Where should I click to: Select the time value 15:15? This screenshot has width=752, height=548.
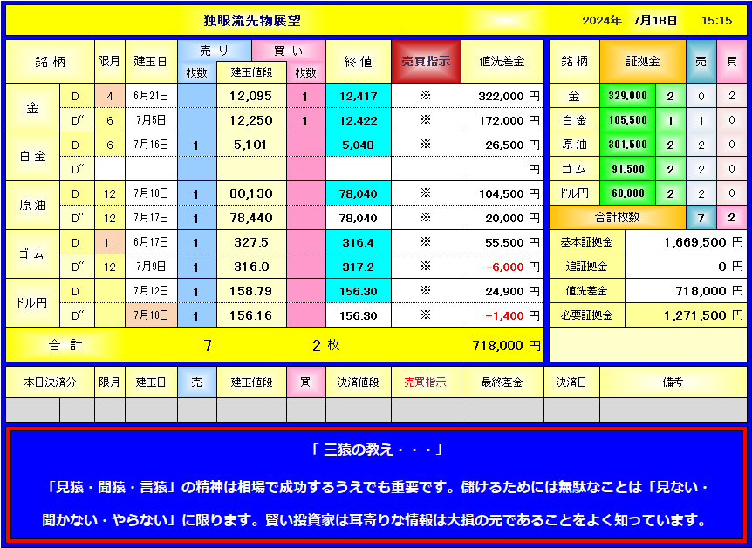[716, 21]
